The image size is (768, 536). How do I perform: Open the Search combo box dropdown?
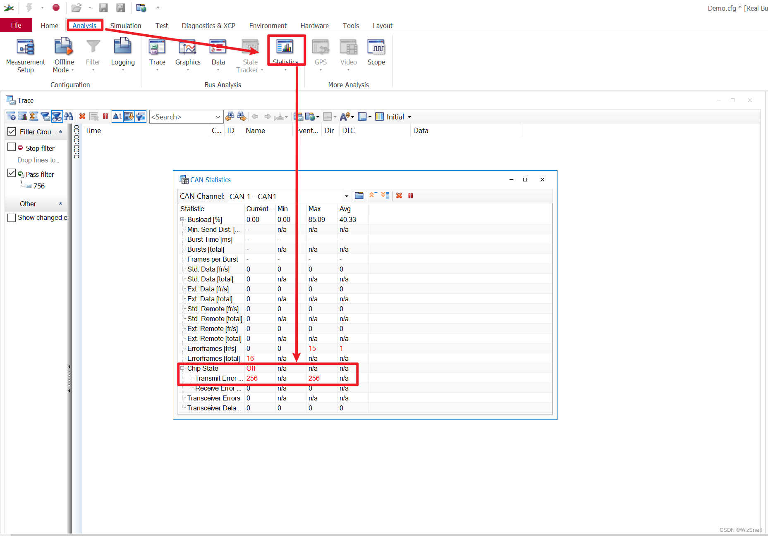tap(218, 117)
